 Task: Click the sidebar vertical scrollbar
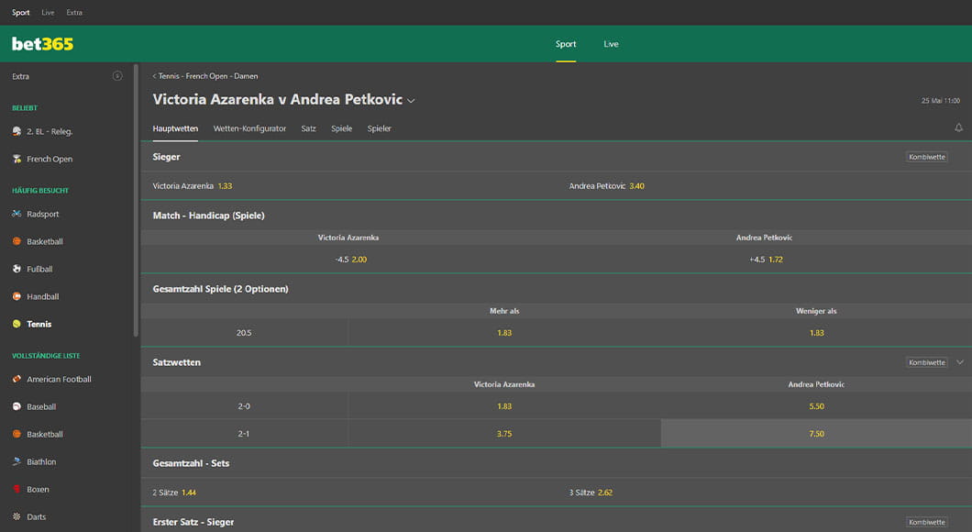pos(136,200)
